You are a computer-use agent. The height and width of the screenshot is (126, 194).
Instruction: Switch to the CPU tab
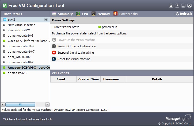click(x=85, y=14)
